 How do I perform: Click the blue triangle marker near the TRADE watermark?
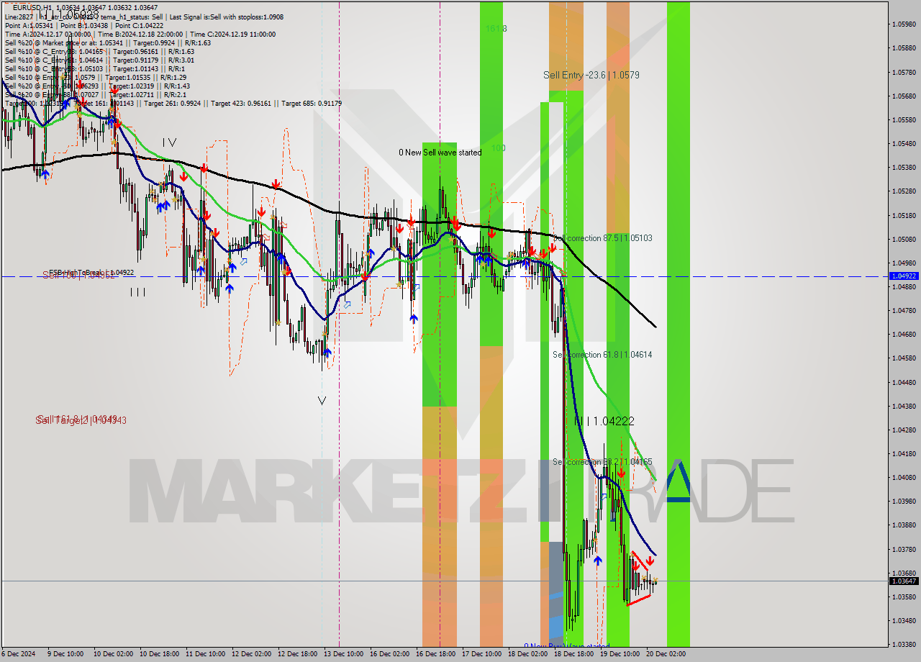(x=678, y=481)
